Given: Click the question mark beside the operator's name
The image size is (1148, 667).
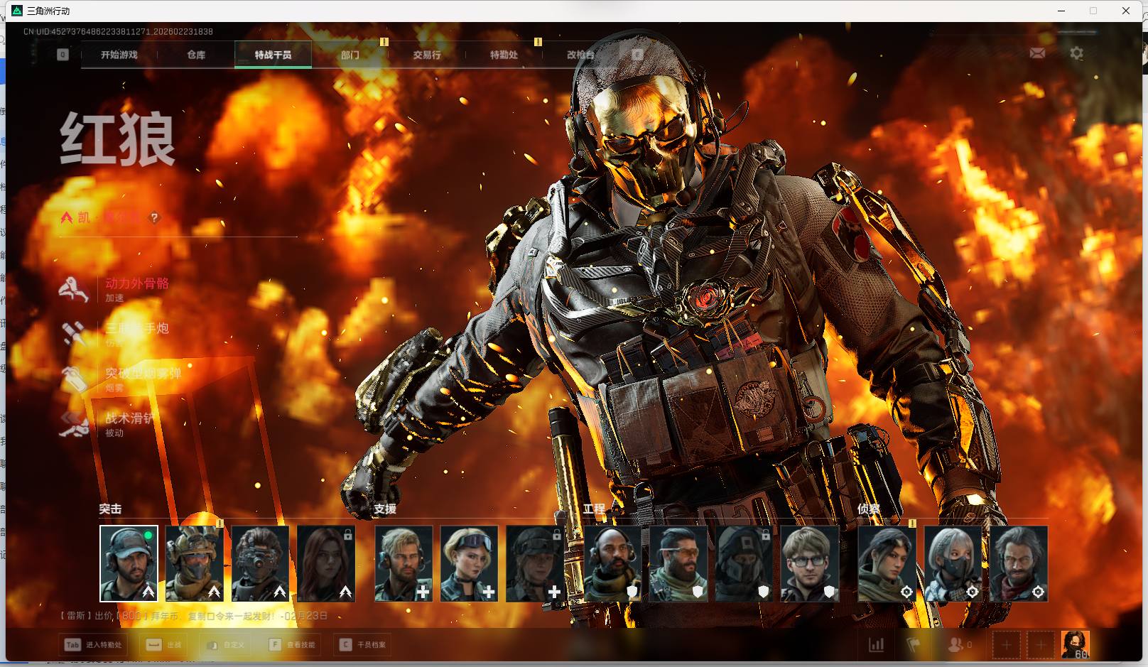Looking at the screenshot, I should (154, 218).
